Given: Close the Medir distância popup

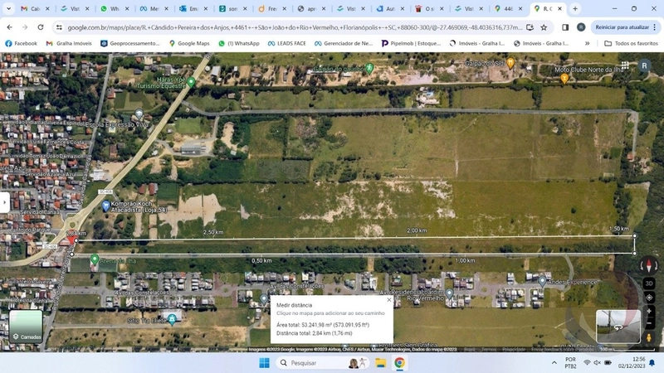Looking at the screenshot, I should (x=389, y=300).
